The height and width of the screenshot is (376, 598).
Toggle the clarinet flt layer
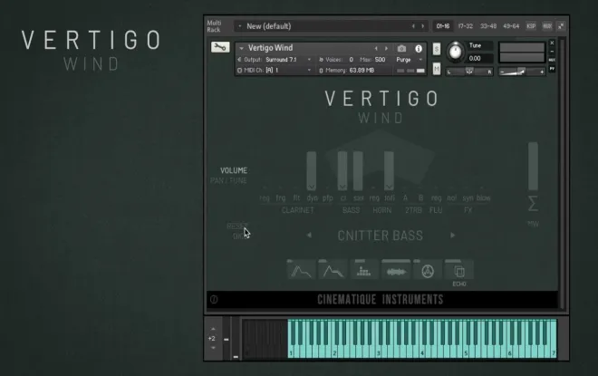click(x=296, y=198)
